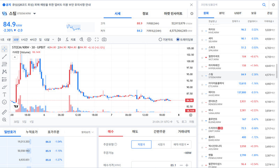Sort coin list by 전일대비 column
Screen dimensions: 279x168
252,21
